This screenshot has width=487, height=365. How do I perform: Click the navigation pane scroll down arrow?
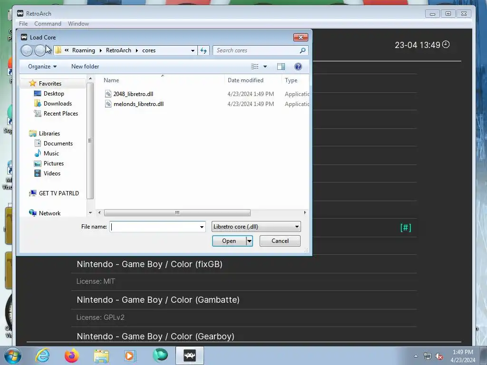click(90, 212)
